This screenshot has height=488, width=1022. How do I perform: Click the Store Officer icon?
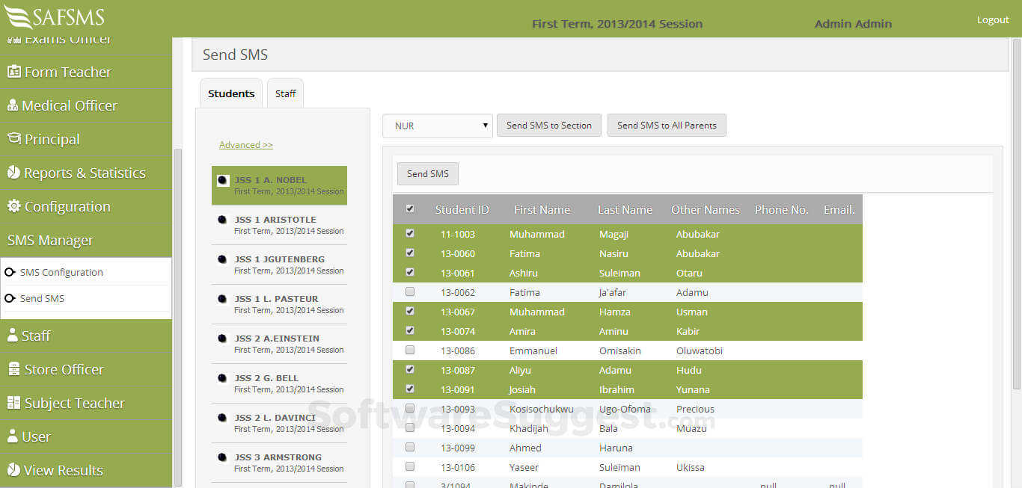point(14,369)
